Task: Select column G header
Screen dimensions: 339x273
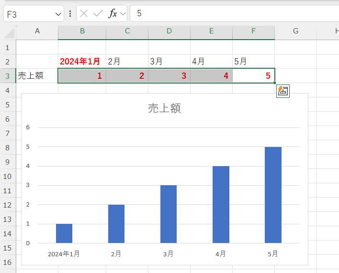Action: point(296,31)
